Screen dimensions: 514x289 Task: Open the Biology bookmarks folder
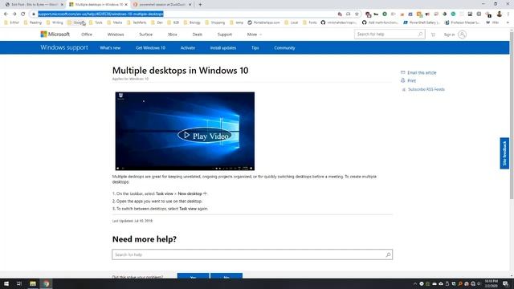(192, 22)
